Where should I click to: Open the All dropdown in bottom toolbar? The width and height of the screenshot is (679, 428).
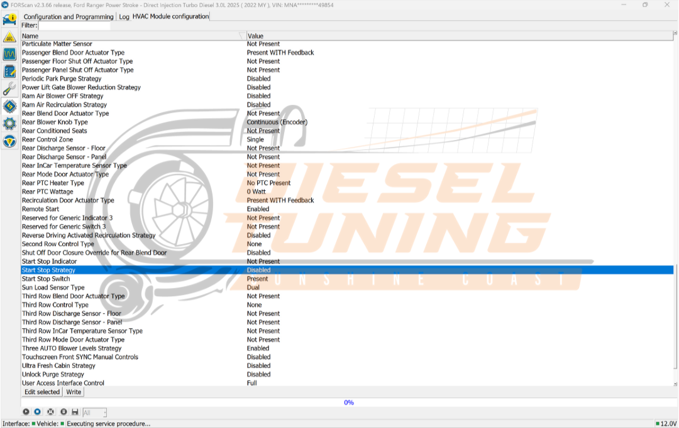94,412
